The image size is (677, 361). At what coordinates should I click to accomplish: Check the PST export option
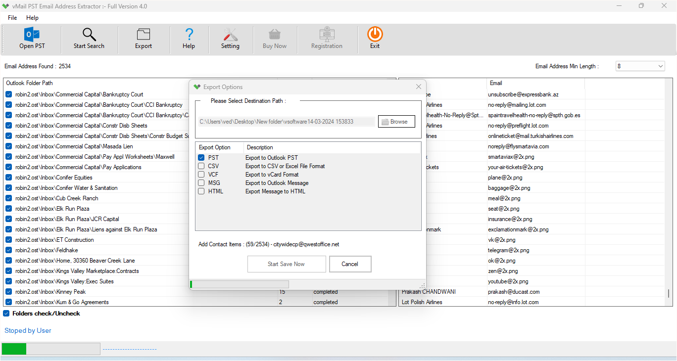coord(201,158)
